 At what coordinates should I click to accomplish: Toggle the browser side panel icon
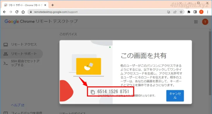(x=195, y=12)
